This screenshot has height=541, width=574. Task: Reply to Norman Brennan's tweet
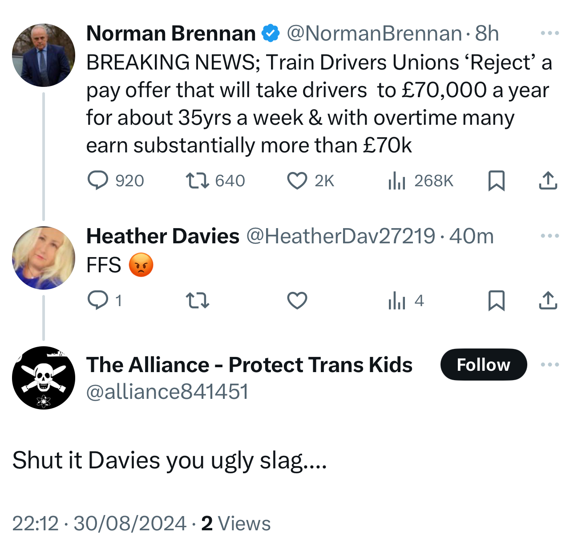click(x=97, y=180)
